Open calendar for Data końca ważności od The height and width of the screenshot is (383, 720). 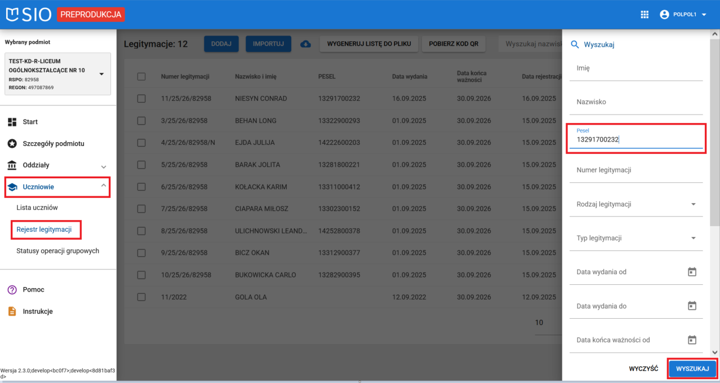point(692,340)
